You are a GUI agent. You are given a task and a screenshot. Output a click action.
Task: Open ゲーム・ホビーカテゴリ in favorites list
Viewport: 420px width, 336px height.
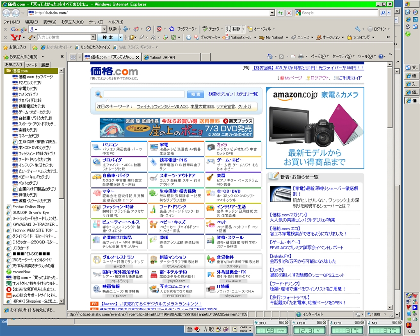coord(34,112)
